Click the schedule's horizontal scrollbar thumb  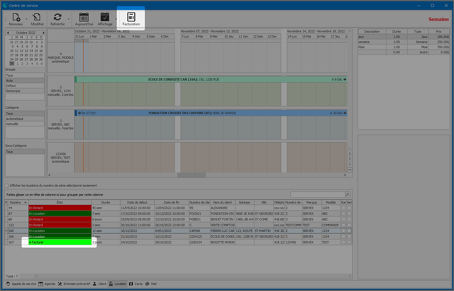pos(191,175)
